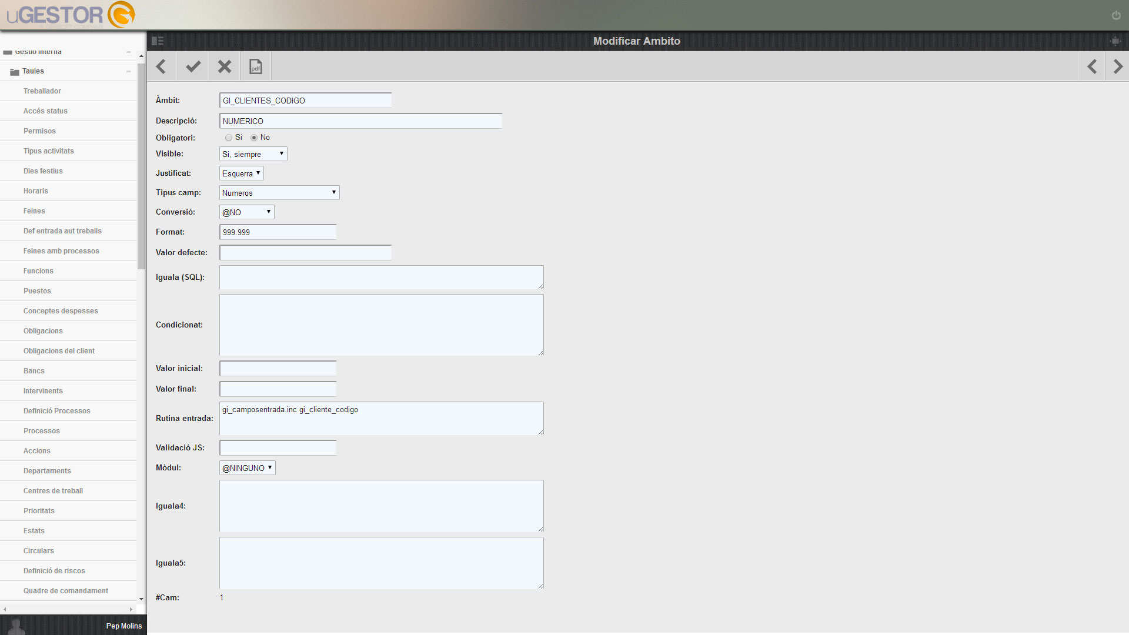1129x635 pixels.
Task: Expand the Justificat dropdown
Action: pos(242,173)
